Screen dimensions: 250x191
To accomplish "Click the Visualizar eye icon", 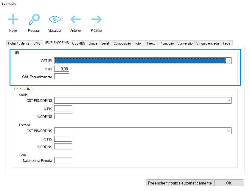I will [x=55, y=20].
